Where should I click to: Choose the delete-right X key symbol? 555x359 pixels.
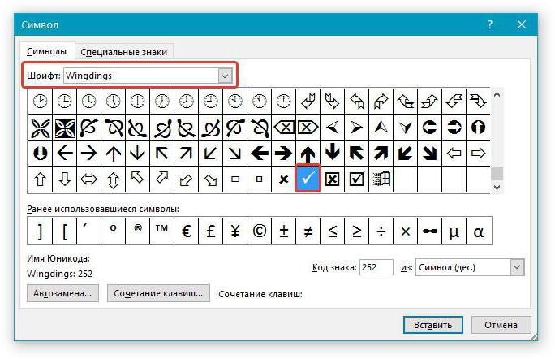tap(308, 128)
